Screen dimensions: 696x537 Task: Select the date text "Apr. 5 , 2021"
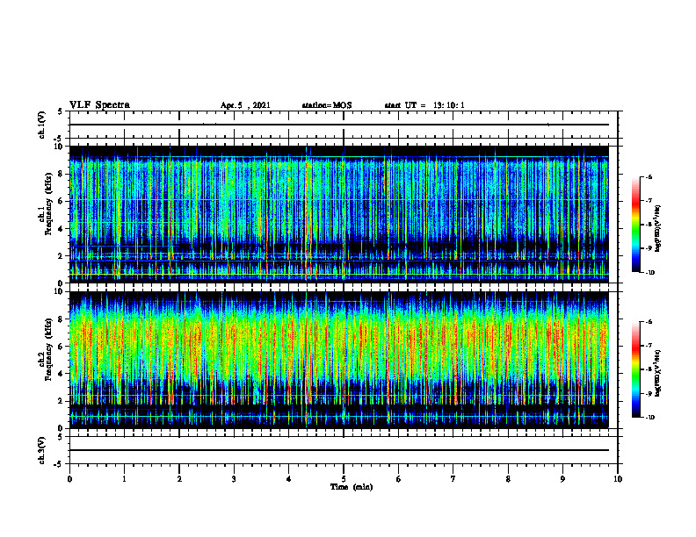[x=245, y=105]
